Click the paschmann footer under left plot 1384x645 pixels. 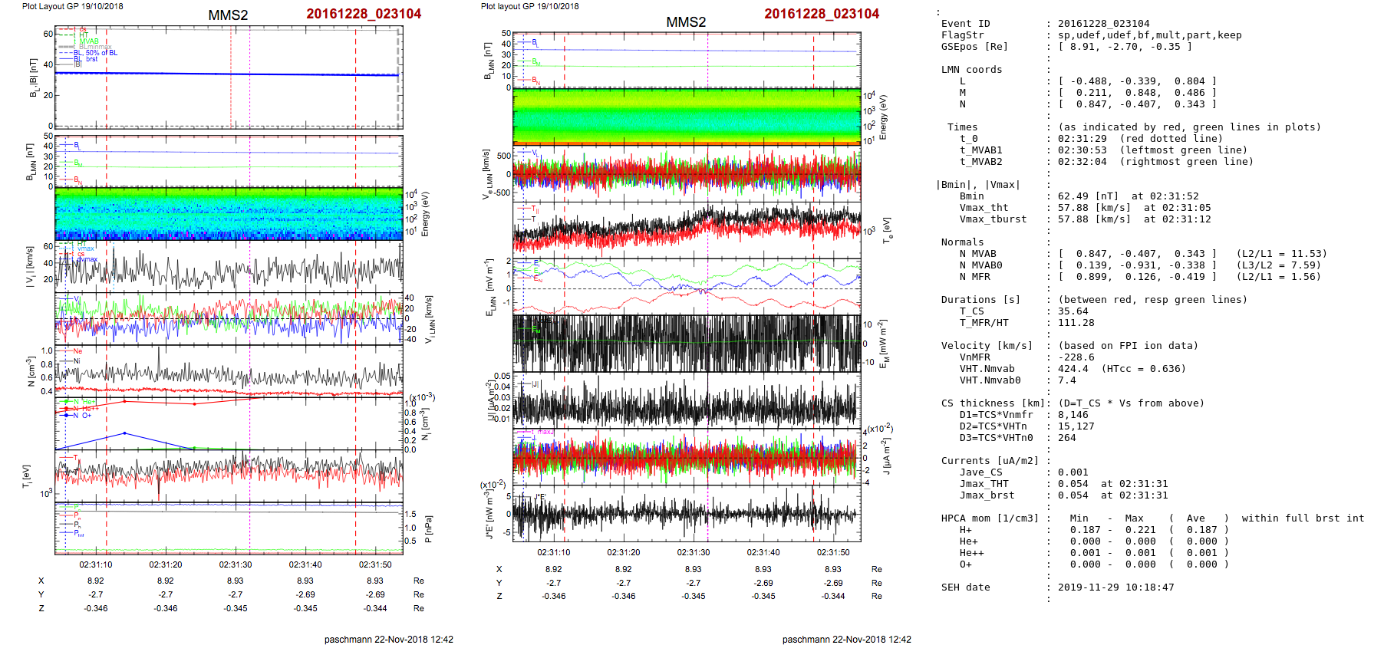[388, 639]
